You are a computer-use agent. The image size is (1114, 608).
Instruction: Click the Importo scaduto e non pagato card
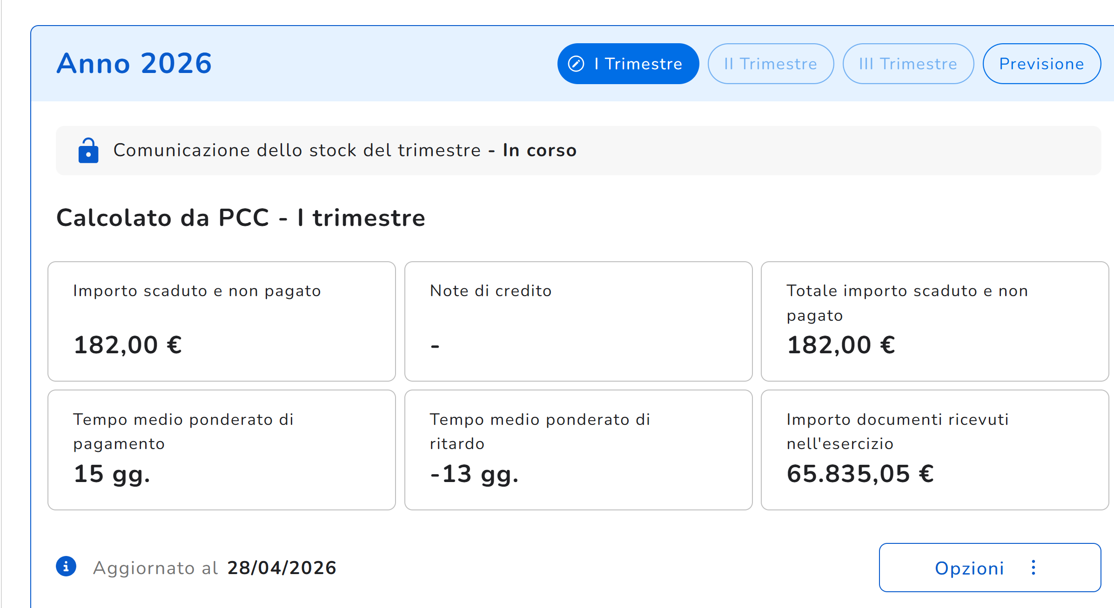point(221,321)
